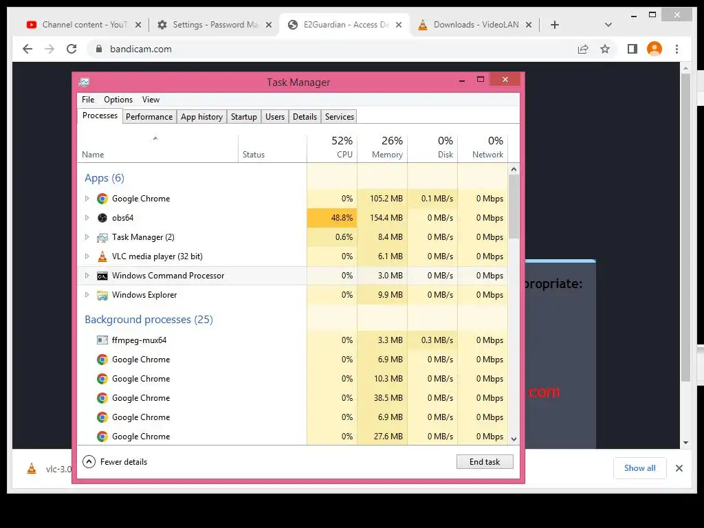Sort processes by the Network column

[x=483, y=148]
